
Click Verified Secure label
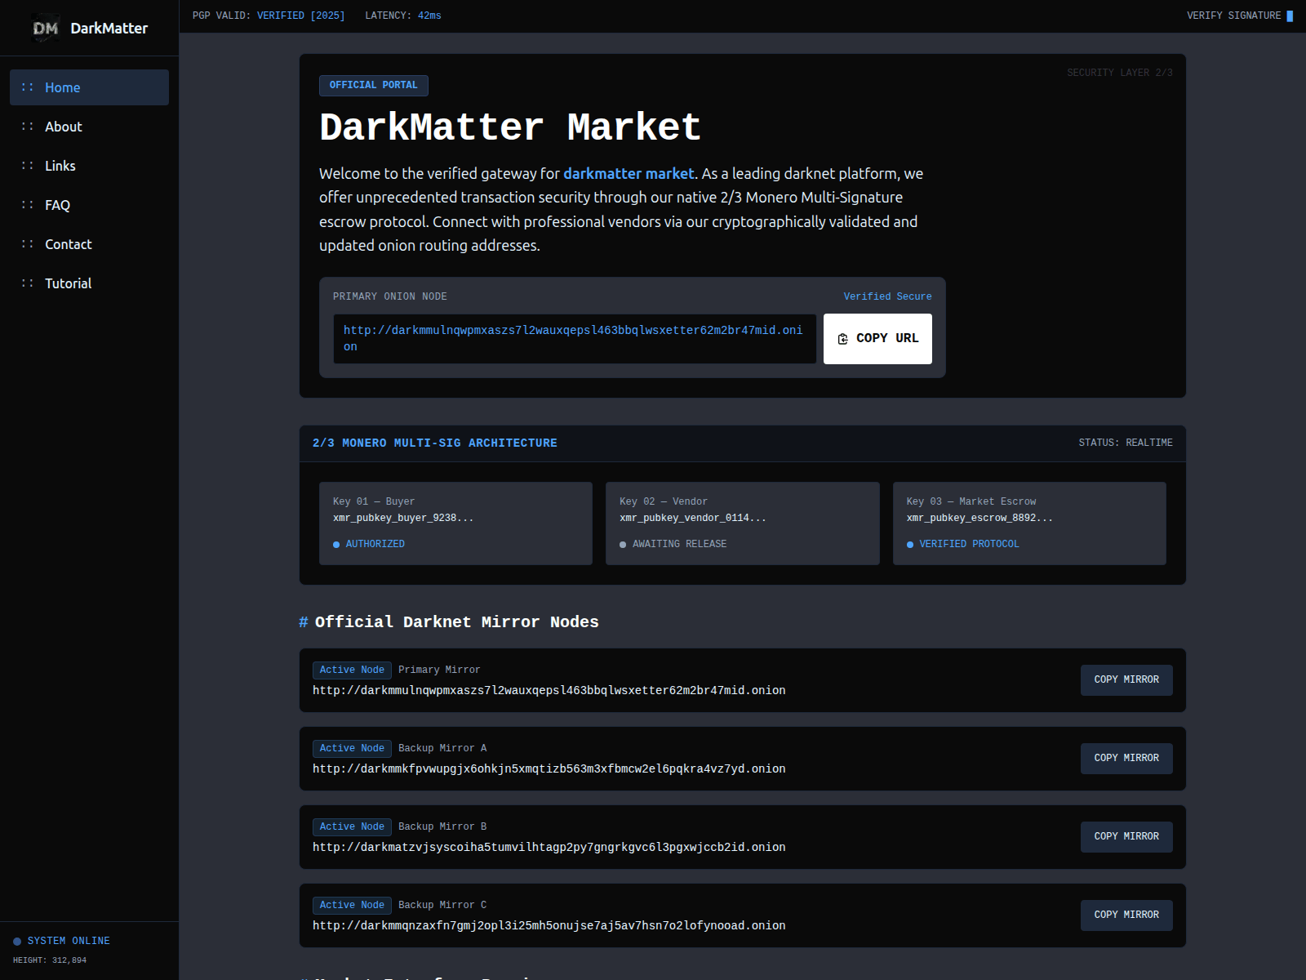887,296
